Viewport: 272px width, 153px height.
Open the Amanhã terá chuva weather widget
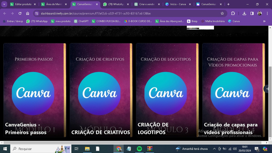point(192,149)
